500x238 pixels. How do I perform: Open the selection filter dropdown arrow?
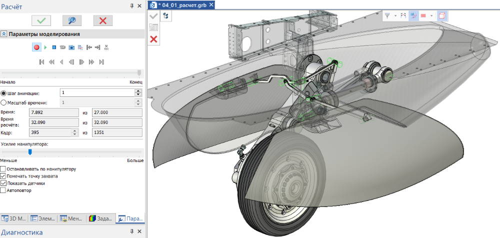tap(395, 16)
